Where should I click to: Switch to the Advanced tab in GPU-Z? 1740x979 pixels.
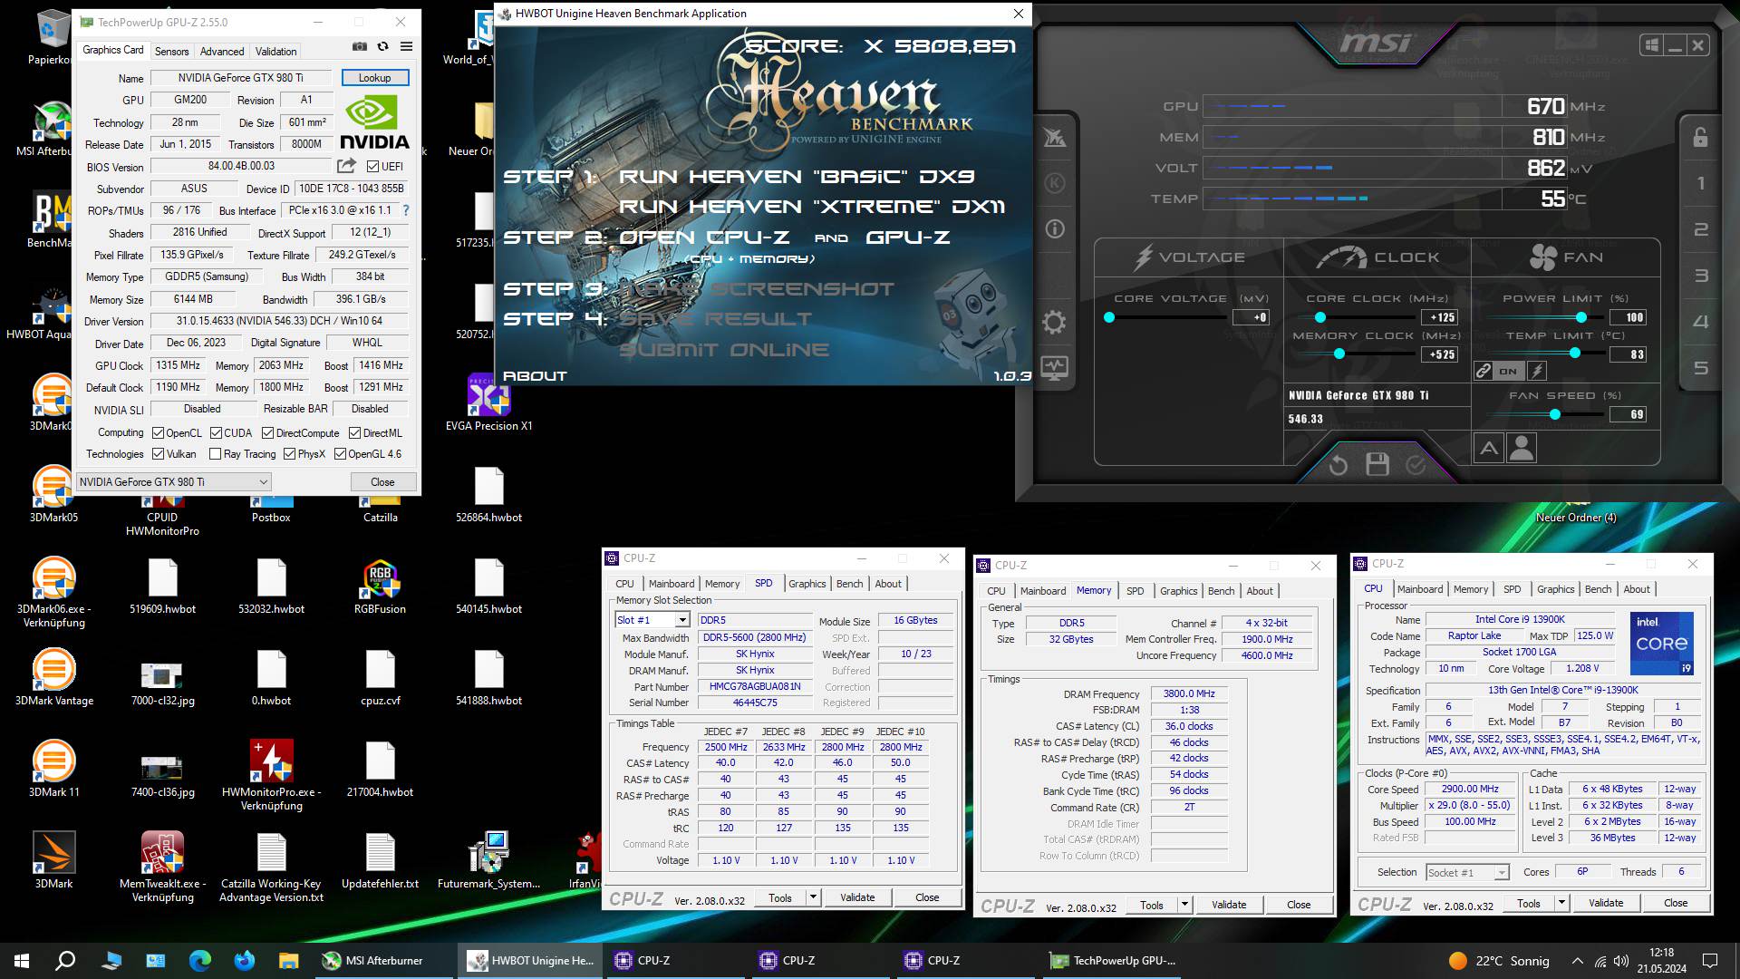click(x=222, y=52)
